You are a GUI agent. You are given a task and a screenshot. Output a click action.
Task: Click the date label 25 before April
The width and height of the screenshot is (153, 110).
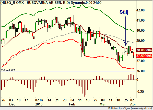(x=126, y=100)
